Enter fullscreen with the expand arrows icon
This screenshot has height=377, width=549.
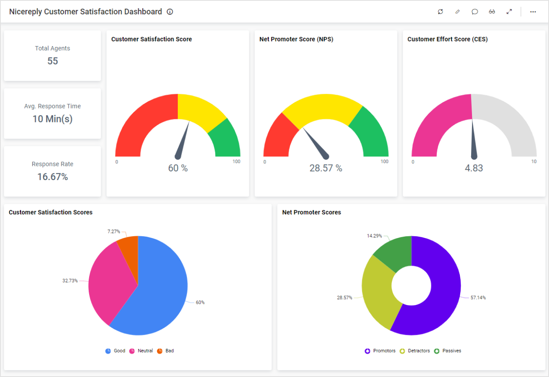tap(509, 12)
